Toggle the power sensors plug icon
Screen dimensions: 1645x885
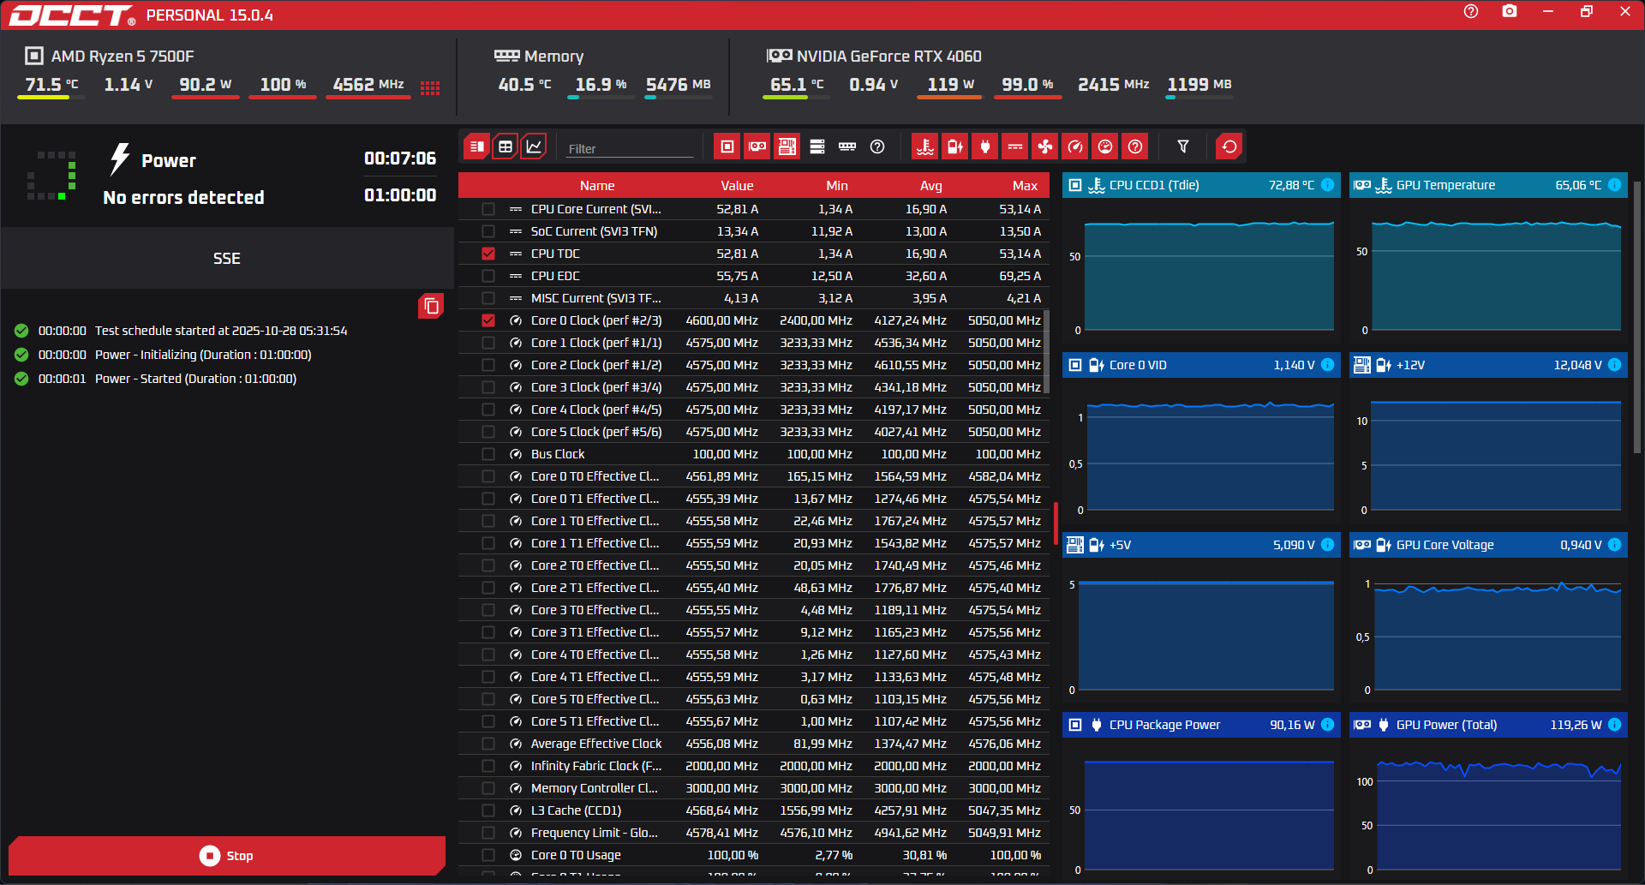pos(985,147)
